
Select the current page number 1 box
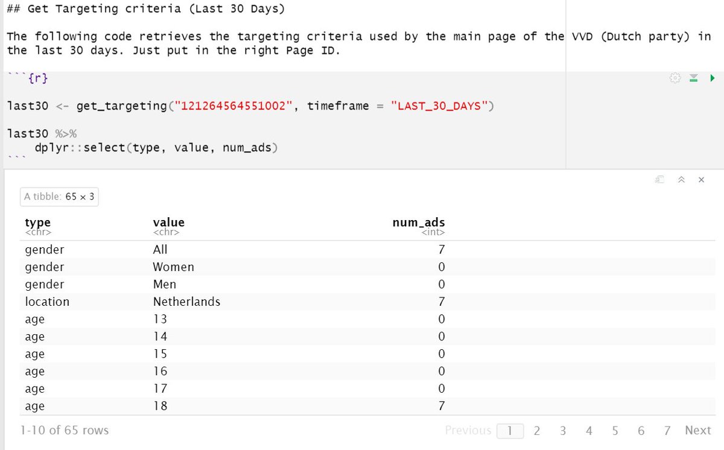pyautogui.click(x=510, y=431)
